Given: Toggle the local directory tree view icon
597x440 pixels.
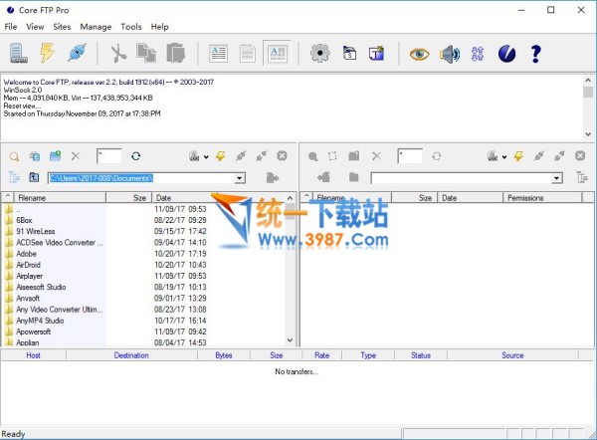Looking at the screenshot, I should pyautogui.click(x=14, y=177).
